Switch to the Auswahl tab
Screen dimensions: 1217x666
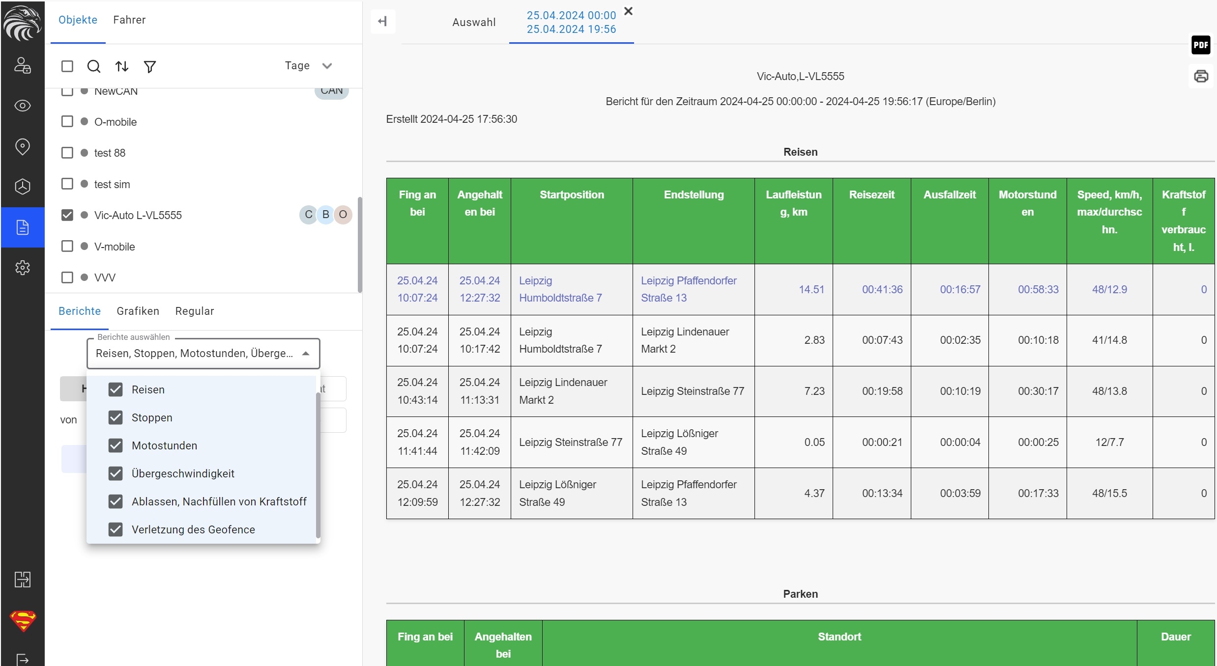point(474,22)
